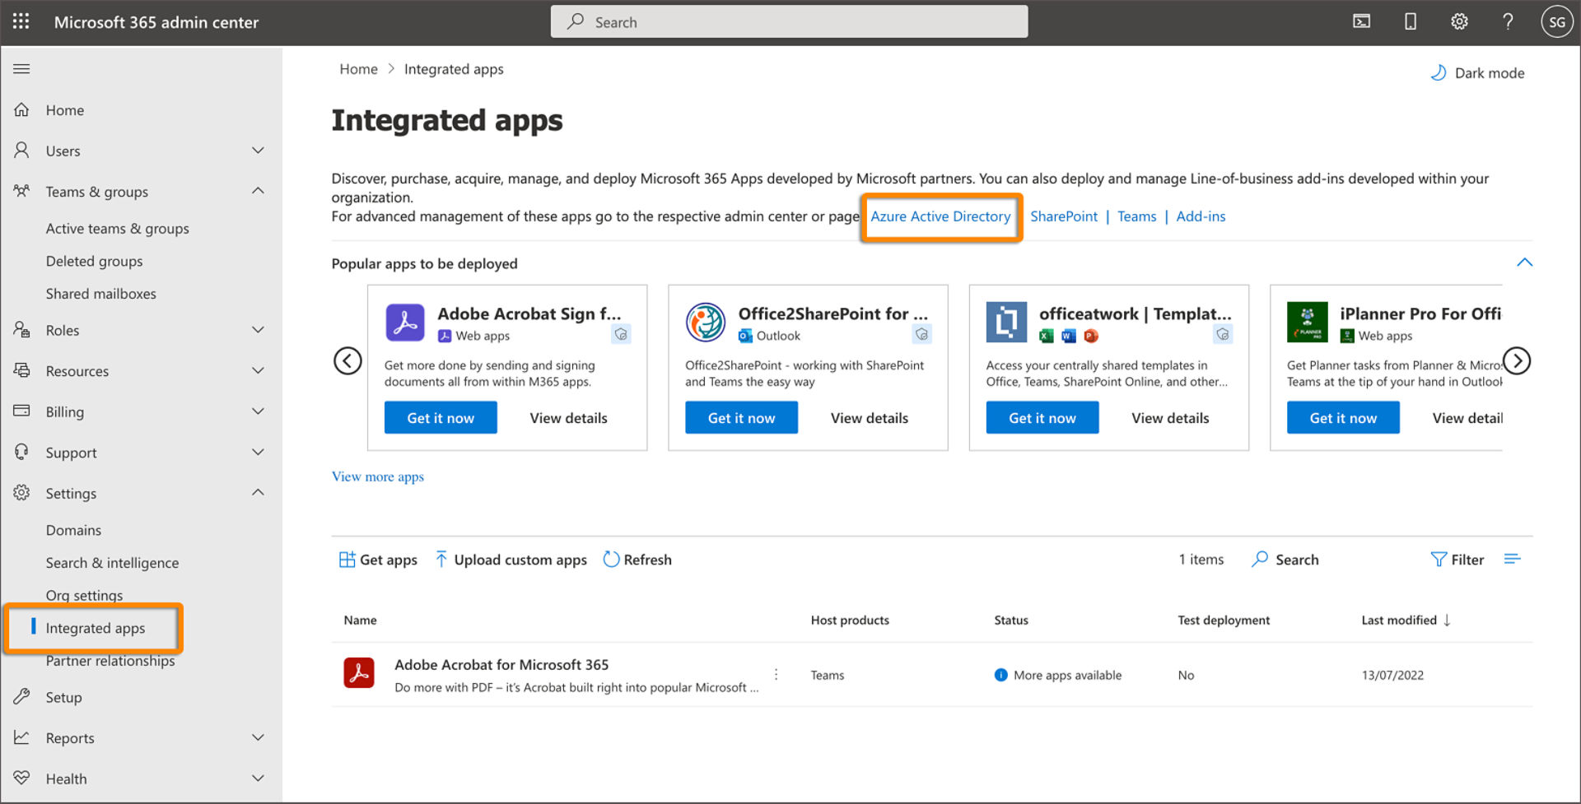The height and width of the screenshot is (804, 1581).
Task: Open the SharePoint admin link
Action: [x=1064, y=216]
